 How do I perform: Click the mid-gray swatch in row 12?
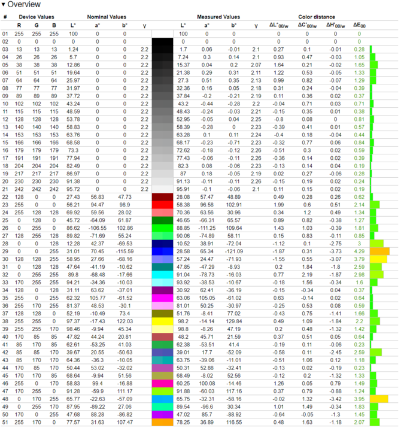click(x=163, y=119)
